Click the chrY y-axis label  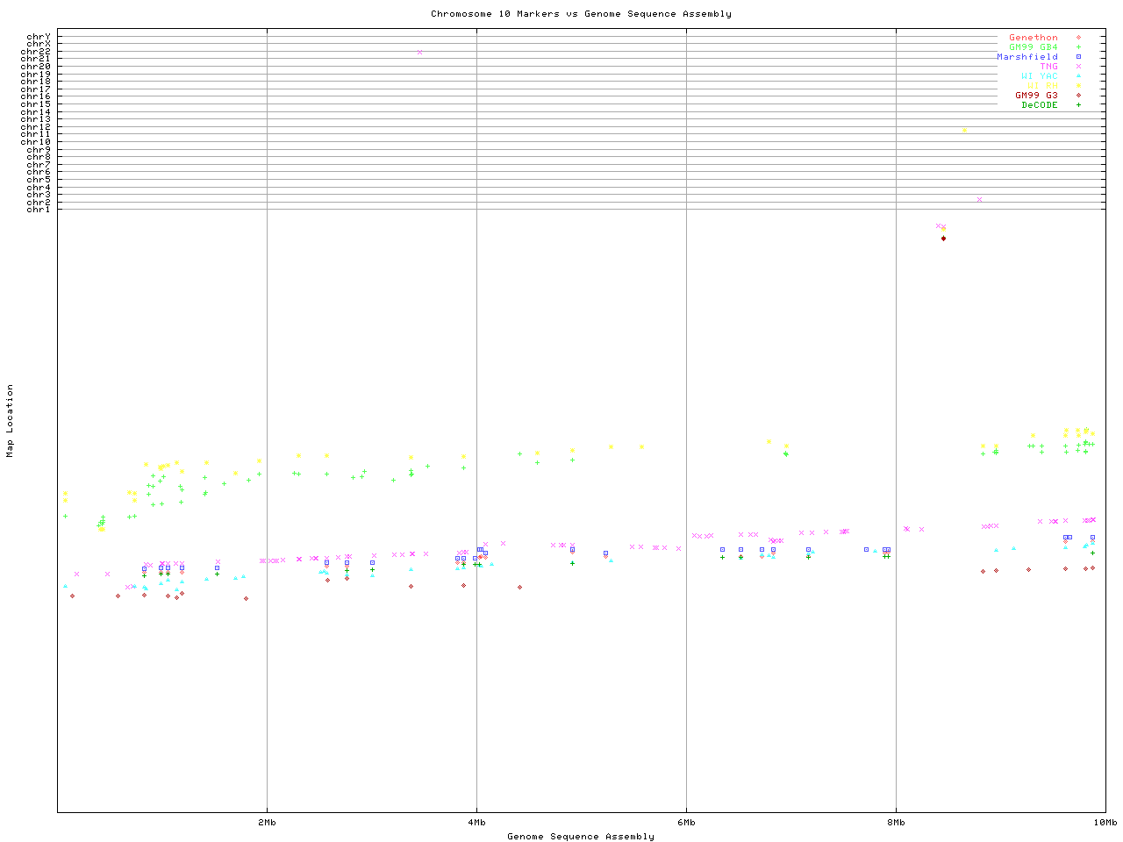point(39,36)
